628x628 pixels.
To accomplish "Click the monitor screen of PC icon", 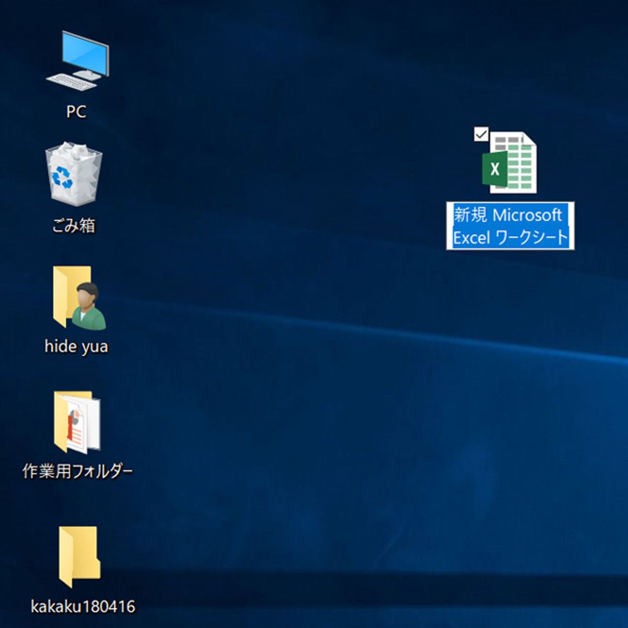I will tap(85, 52).
